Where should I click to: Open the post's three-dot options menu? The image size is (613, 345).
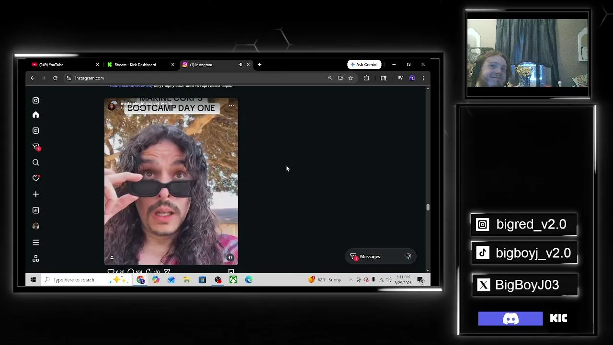tap(231, 105)
